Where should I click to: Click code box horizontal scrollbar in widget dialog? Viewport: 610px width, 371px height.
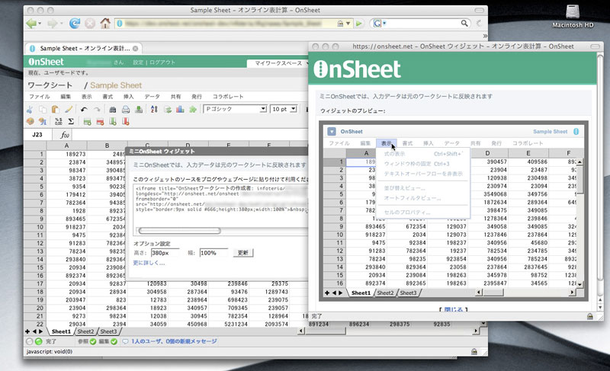click(180, 231)
